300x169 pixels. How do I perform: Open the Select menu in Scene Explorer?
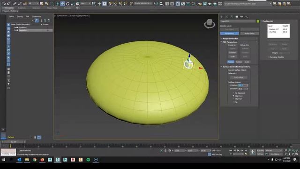click(x=11, y=17)
